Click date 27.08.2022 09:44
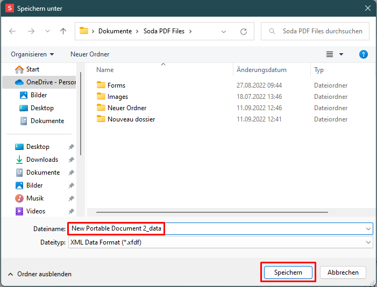 pyautogui.click(x=259, y=85)
